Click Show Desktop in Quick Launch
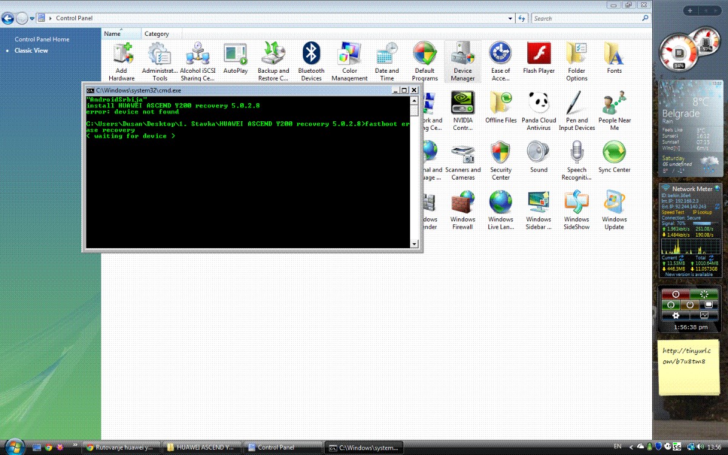Viewport: 728px width, 455px height. tap(37, 447)
